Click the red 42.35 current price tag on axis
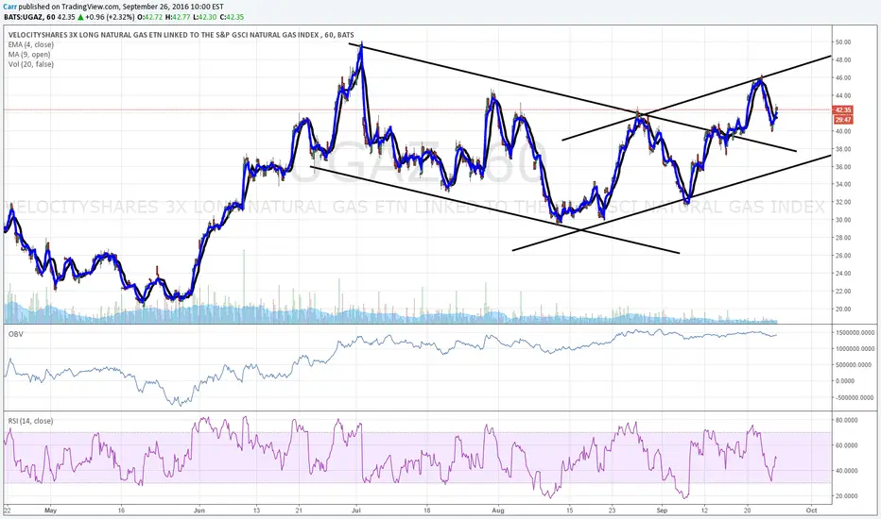This screenshot has width=881, height=519. pos(843,110)
